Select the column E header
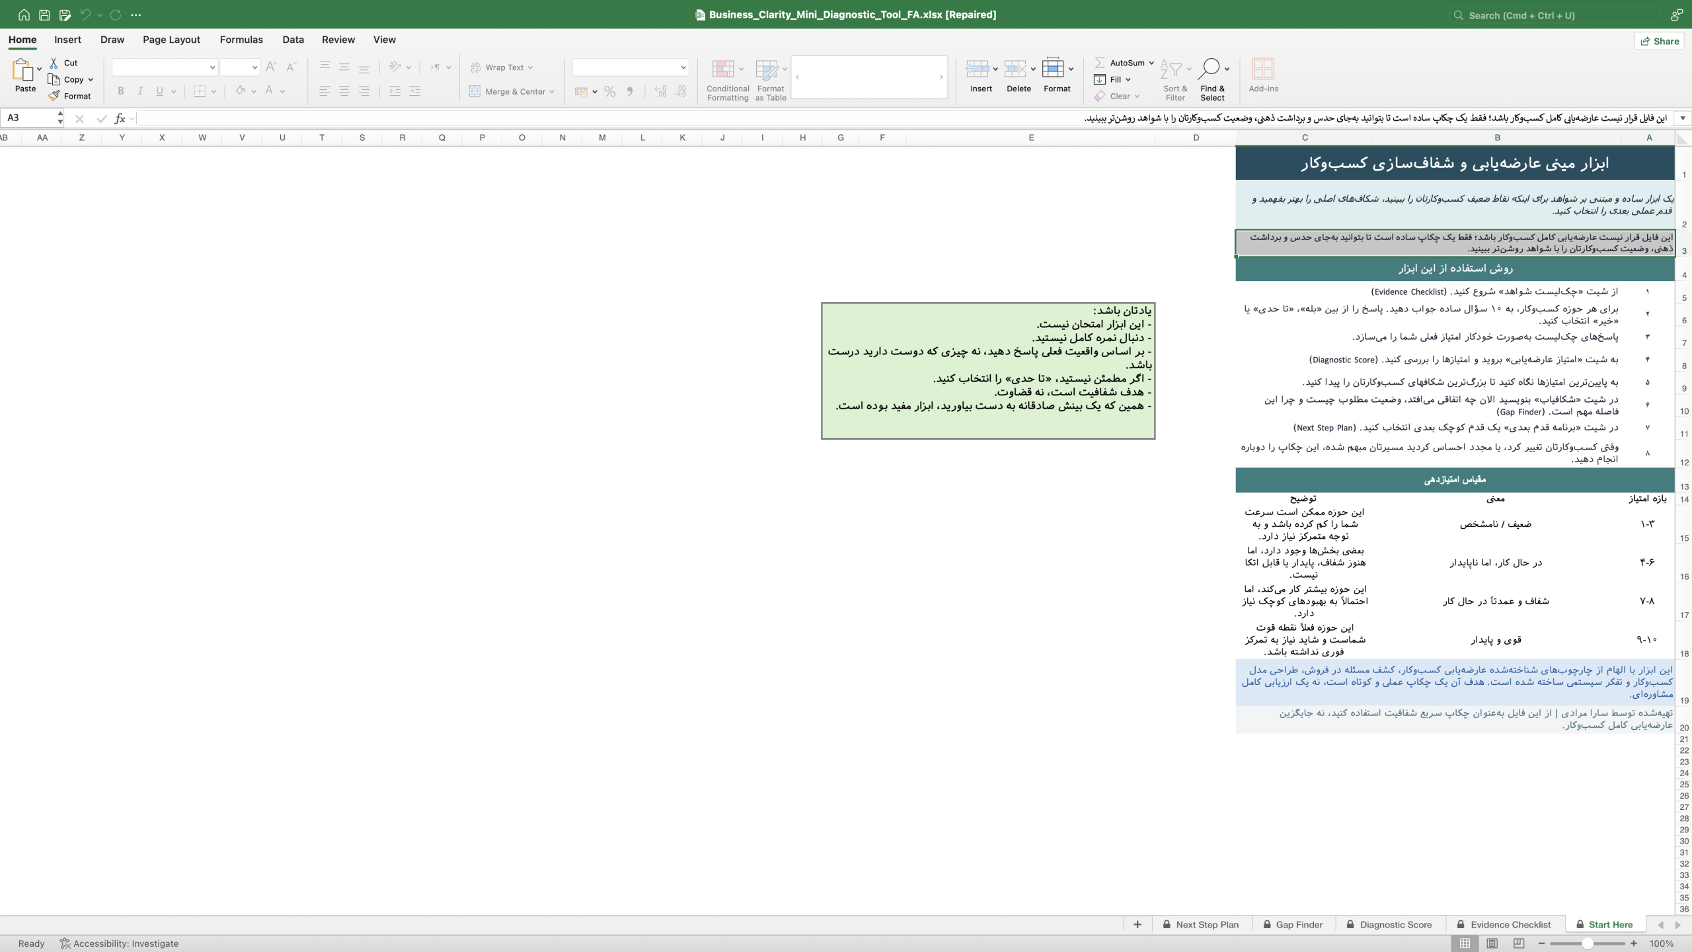 click(x=1030, y=138)
